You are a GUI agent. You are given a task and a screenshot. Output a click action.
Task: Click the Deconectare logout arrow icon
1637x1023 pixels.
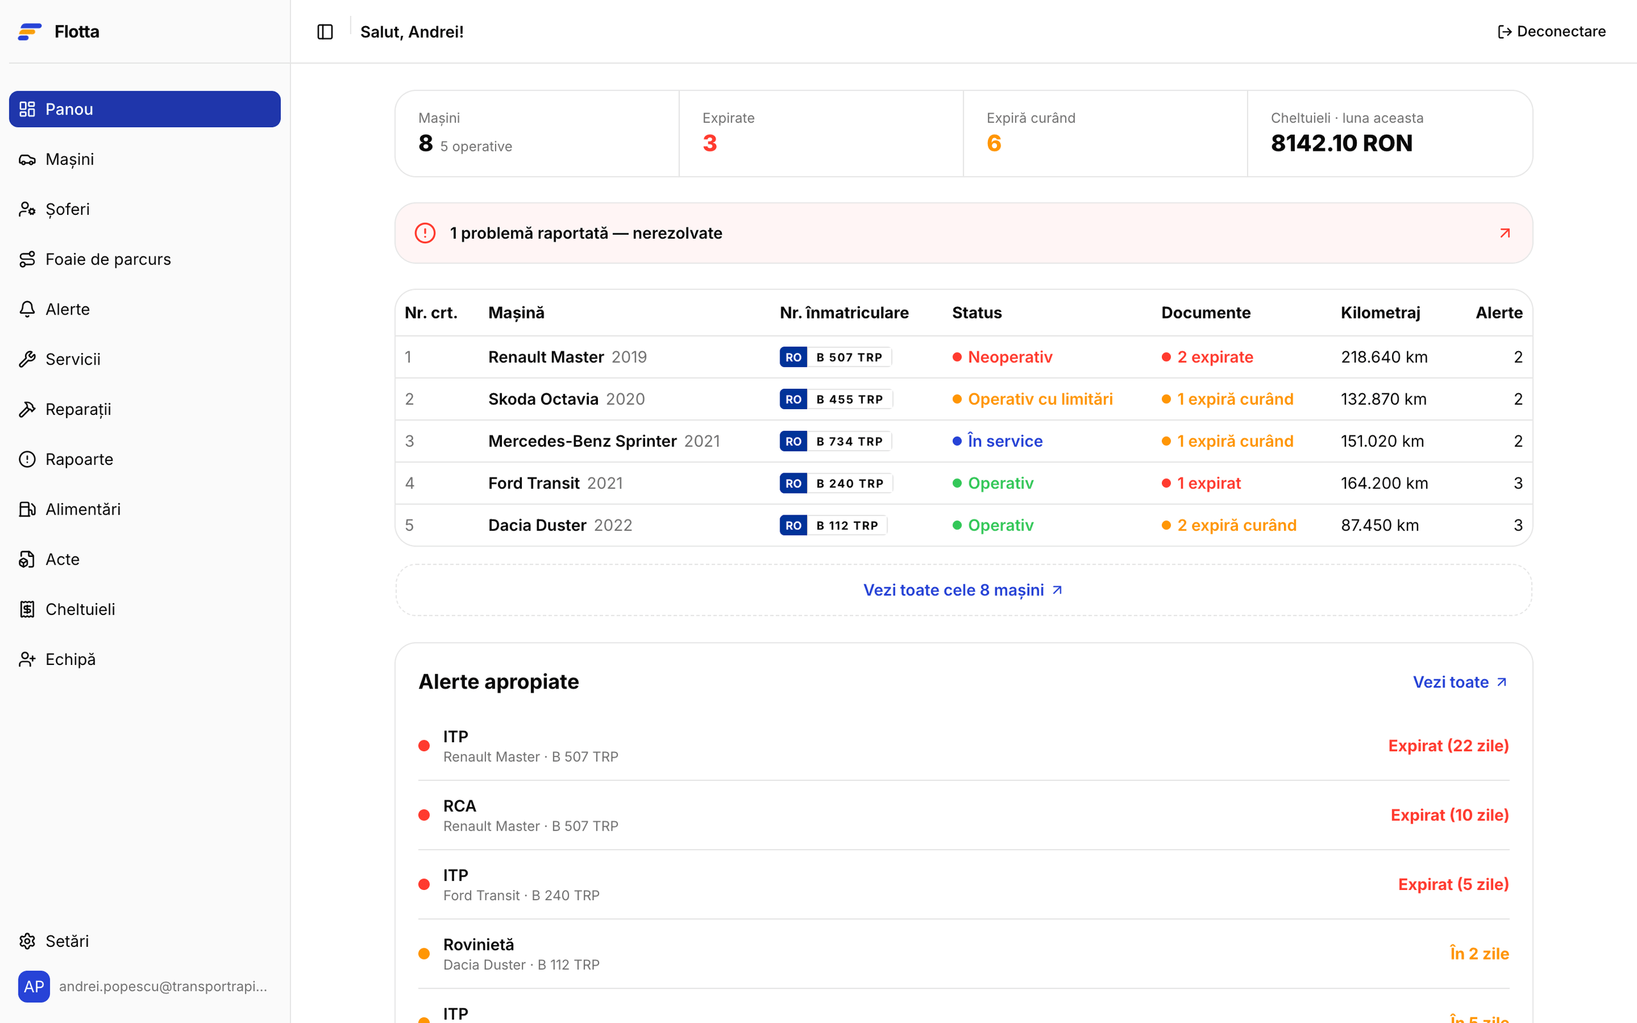click(x=1505, y=32)
